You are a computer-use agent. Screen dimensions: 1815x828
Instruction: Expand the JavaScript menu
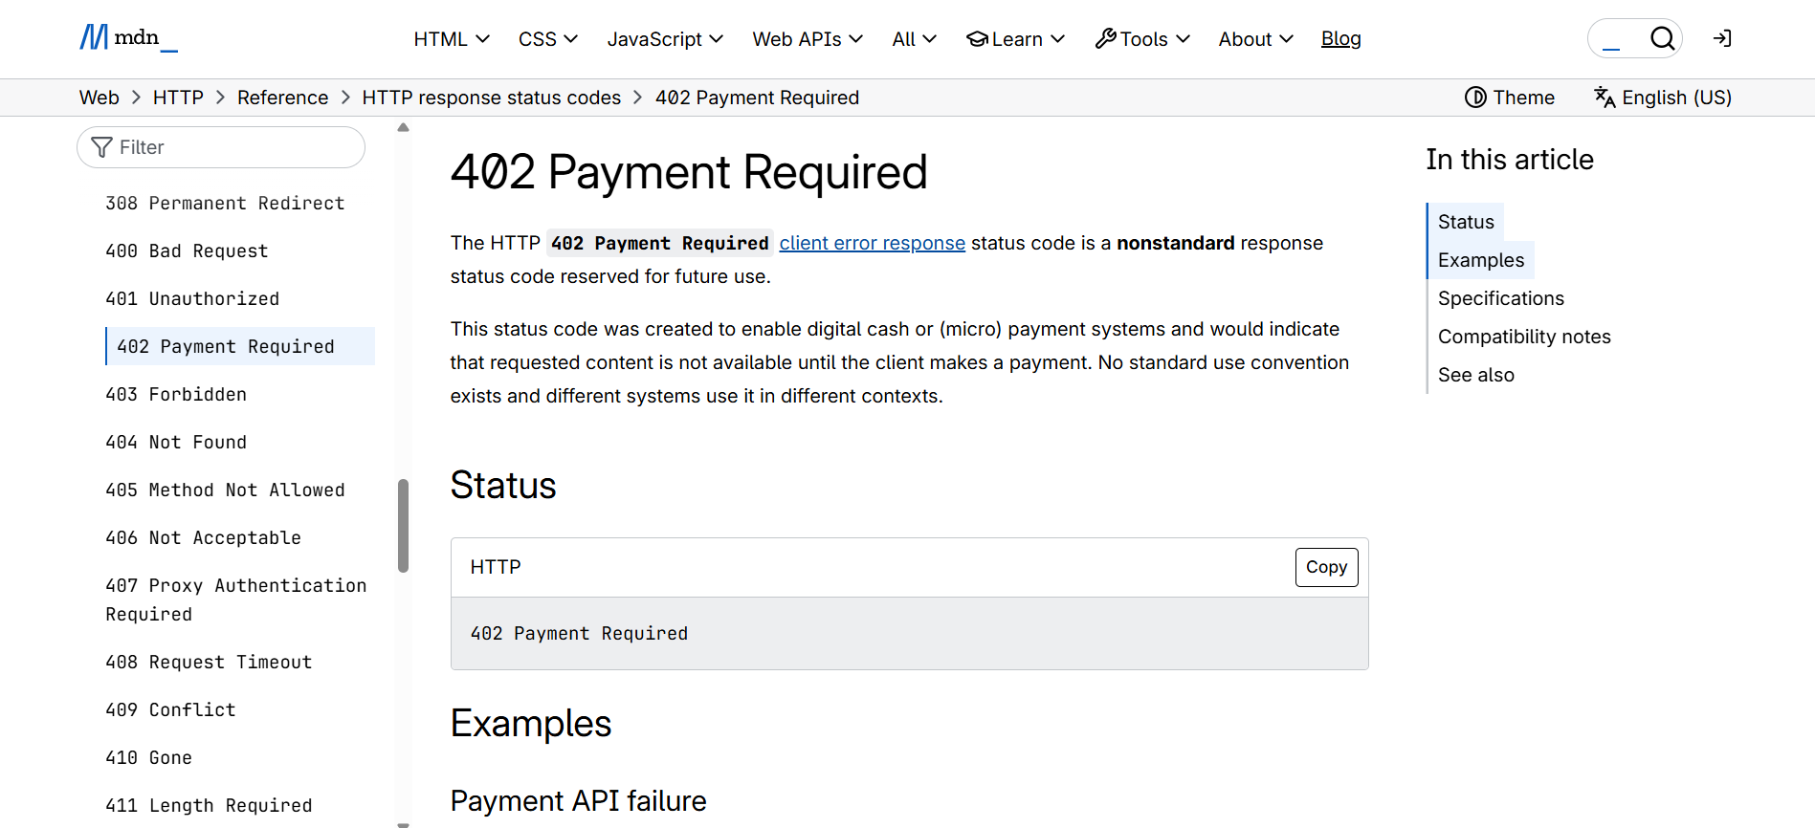click(x=665, y=39)
